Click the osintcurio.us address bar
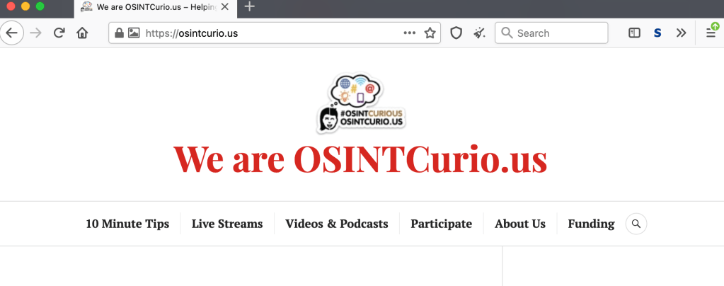 click(275, 33)
